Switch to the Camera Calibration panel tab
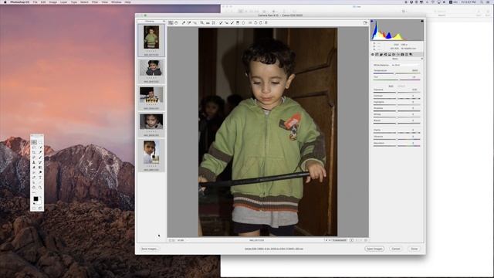The width and height of the screenshot is (494, 278). [402, 54]
